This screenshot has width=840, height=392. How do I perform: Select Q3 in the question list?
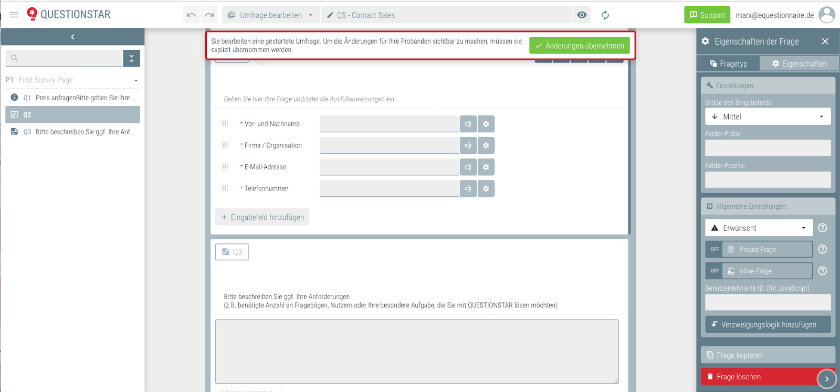(72, 132)
